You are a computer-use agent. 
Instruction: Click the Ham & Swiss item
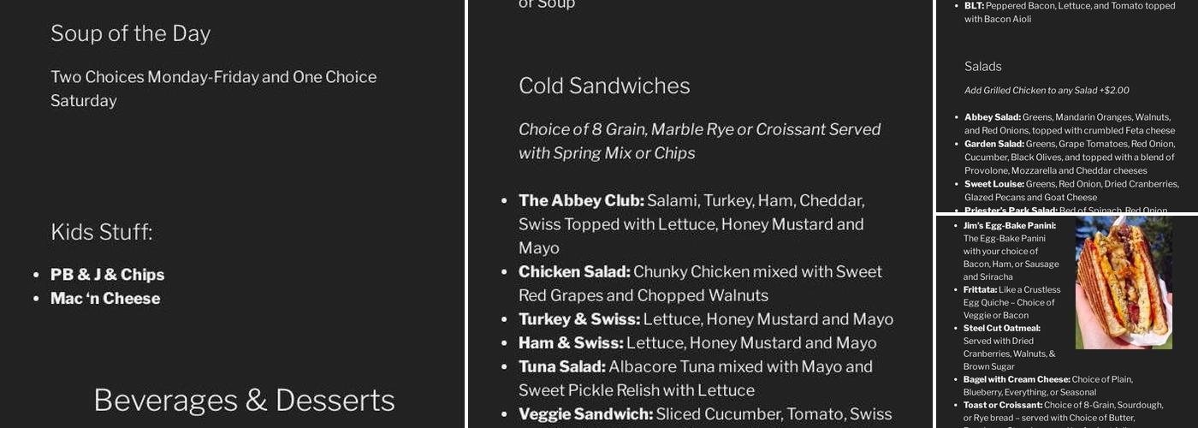click(x=571, y=343)
